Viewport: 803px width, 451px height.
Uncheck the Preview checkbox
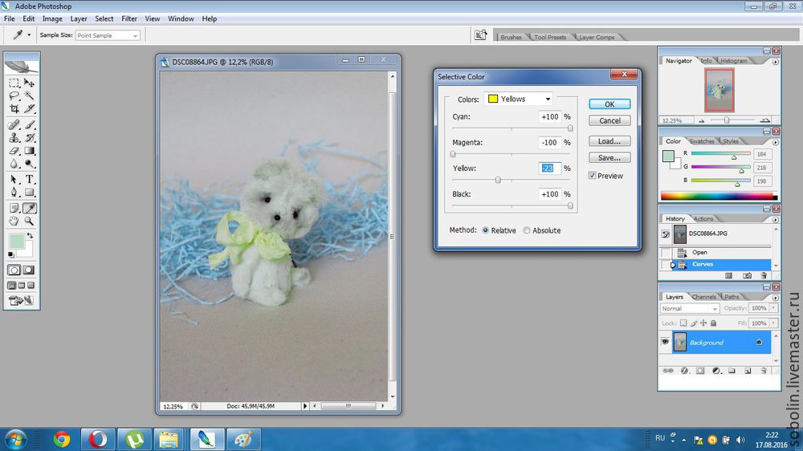pos(593,176)
